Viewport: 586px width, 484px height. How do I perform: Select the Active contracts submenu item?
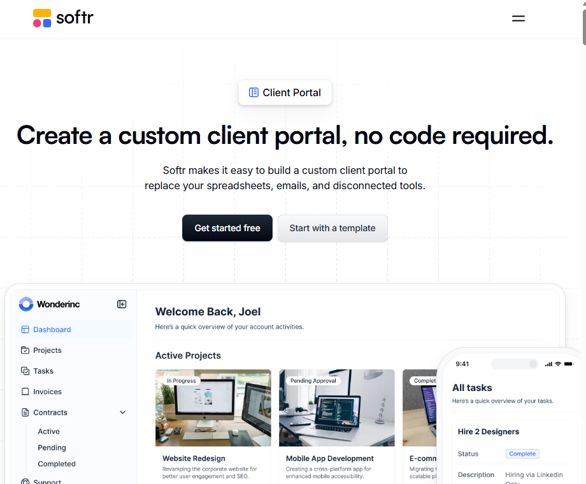48,432
